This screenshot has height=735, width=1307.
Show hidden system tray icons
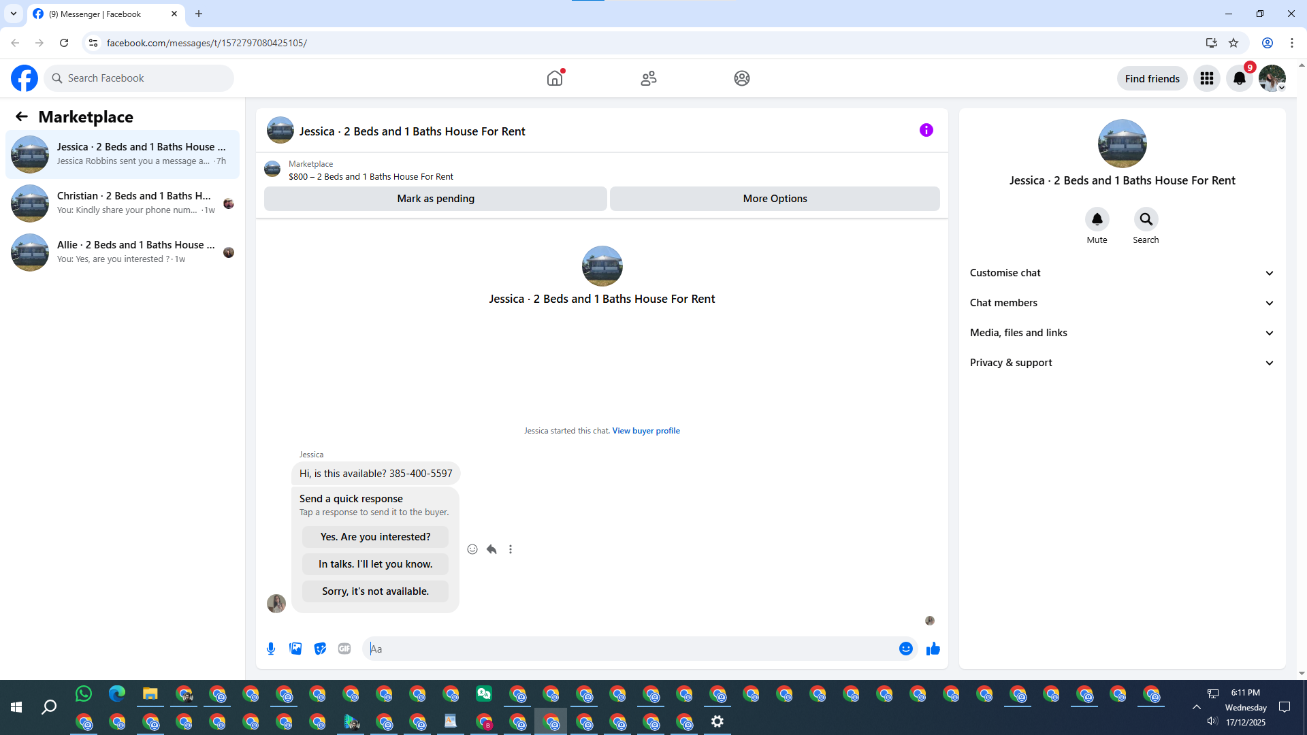pos(1196,707)
